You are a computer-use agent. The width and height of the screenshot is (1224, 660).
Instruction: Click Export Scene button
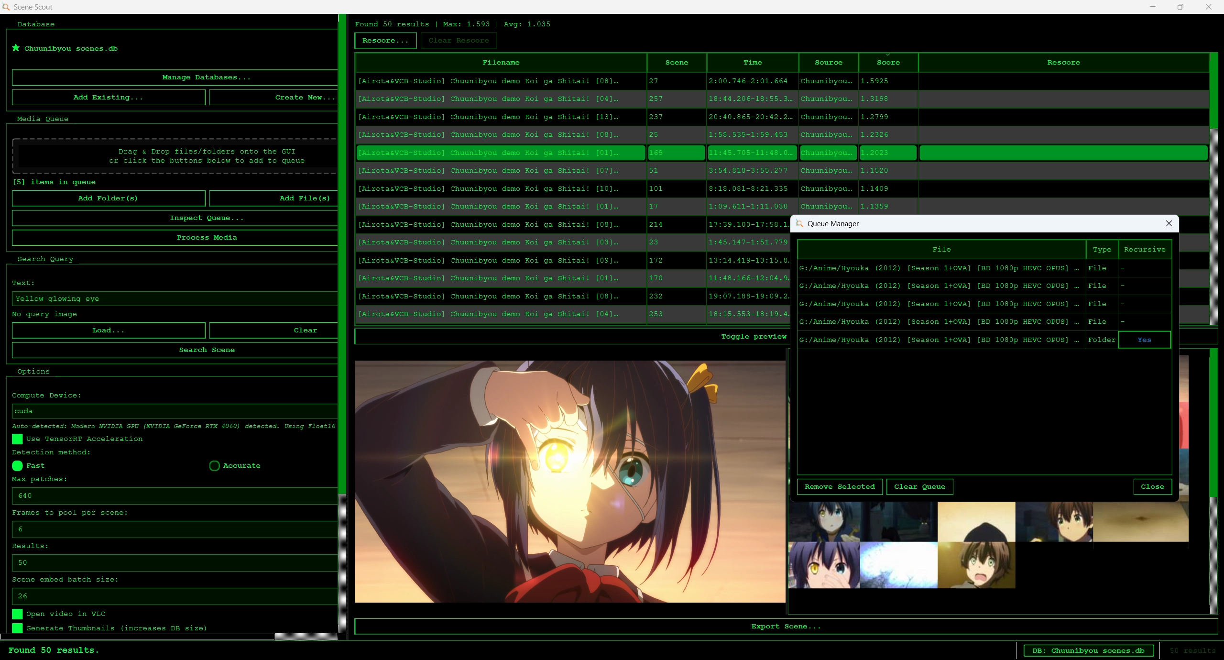[786, 626]
